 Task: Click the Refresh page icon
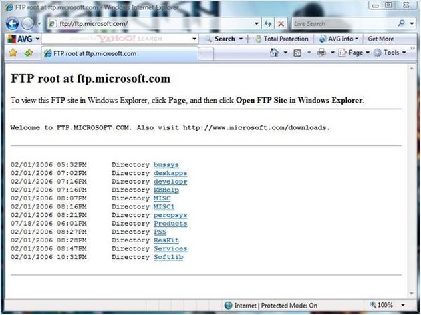coord(268,23)
